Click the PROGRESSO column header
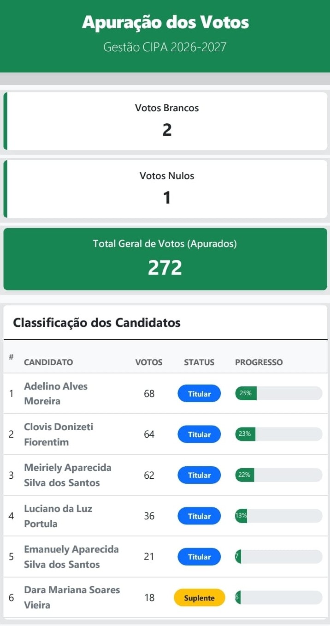Image resolution: width=330 pixels, height=626 pixels. click(x=259, y=362)
